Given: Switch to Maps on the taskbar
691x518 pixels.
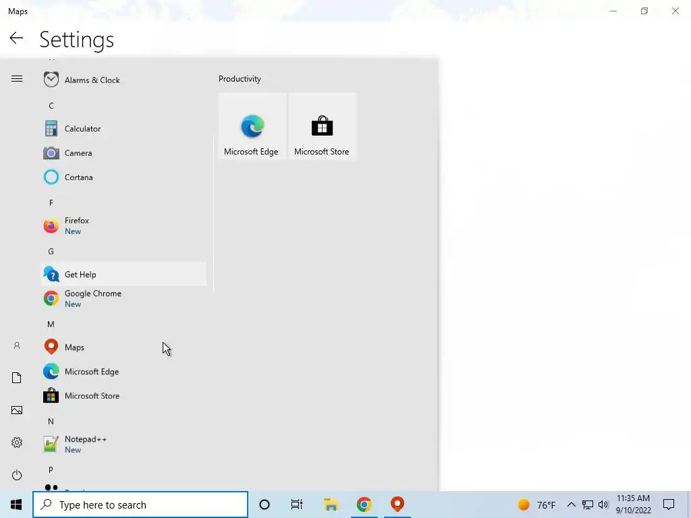Looking at the screenshot, I should [397, 505].
